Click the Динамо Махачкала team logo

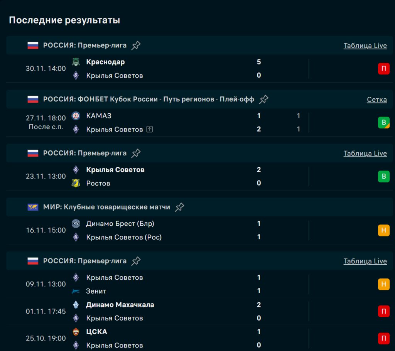click(x=76, y=305)
